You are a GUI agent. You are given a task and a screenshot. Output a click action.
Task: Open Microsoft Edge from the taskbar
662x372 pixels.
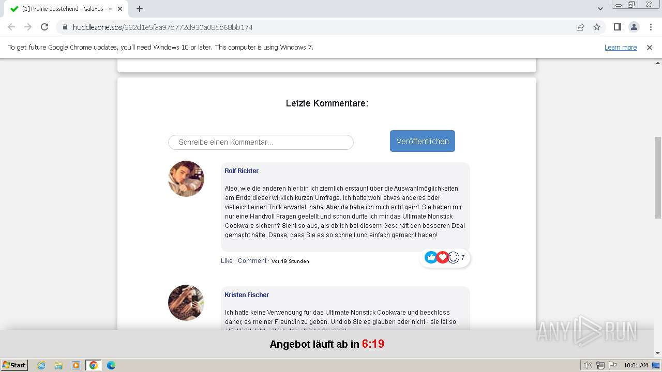point(111,365)
